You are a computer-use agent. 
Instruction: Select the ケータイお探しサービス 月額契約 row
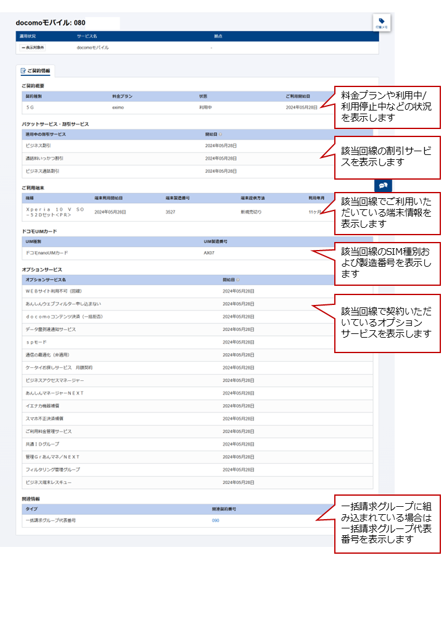tap(197, 368)
